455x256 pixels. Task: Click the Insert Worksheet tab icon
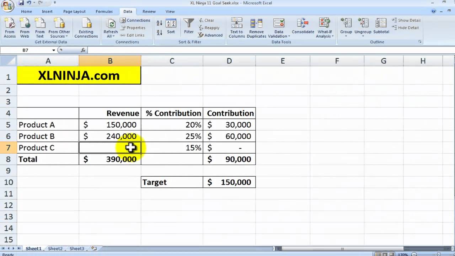coord(94,249)
